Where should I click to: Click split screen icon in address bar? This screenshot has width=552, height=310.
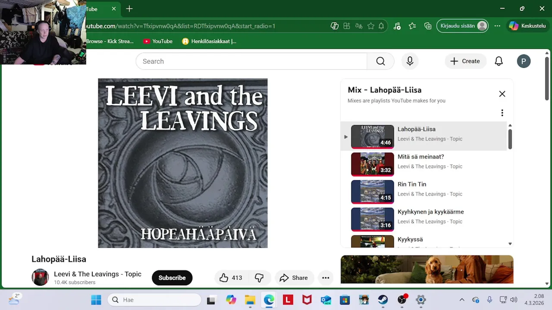click(x=347, y=26)
